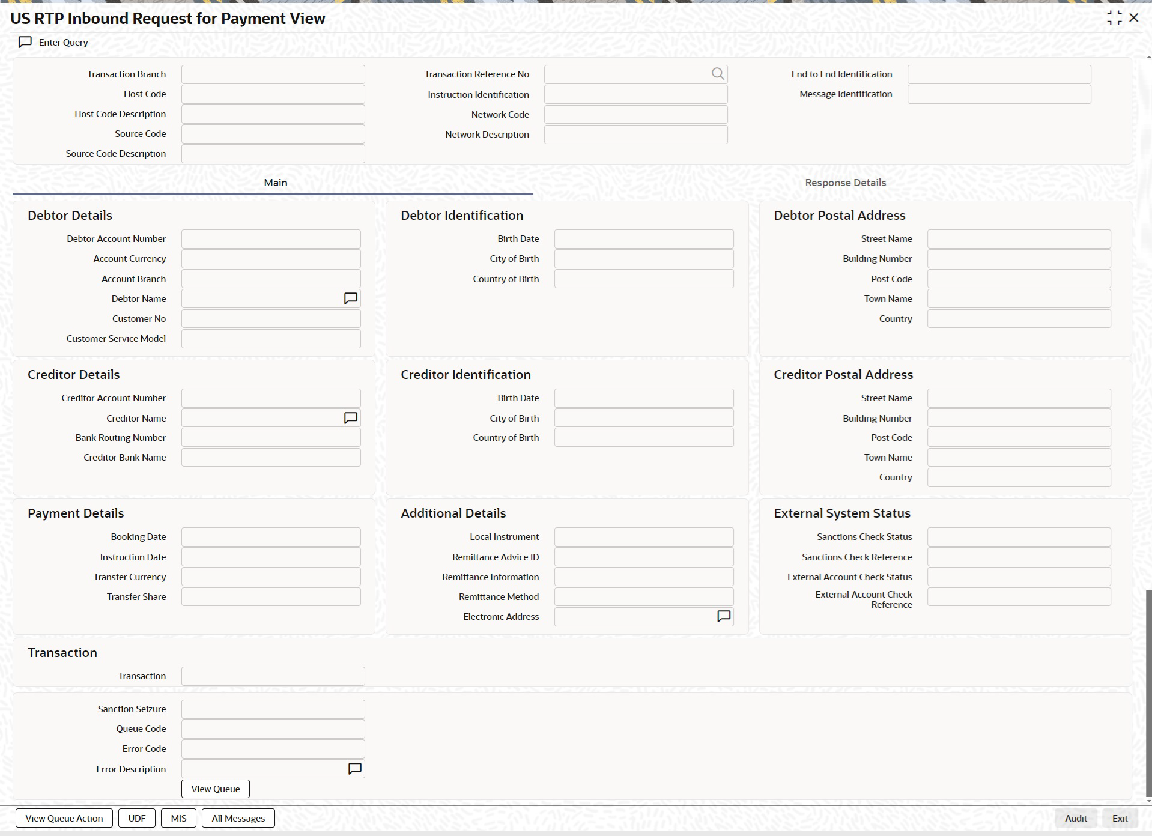Open Error Description popup icon
Screen dimensions: 1152x839
[355, 769]
